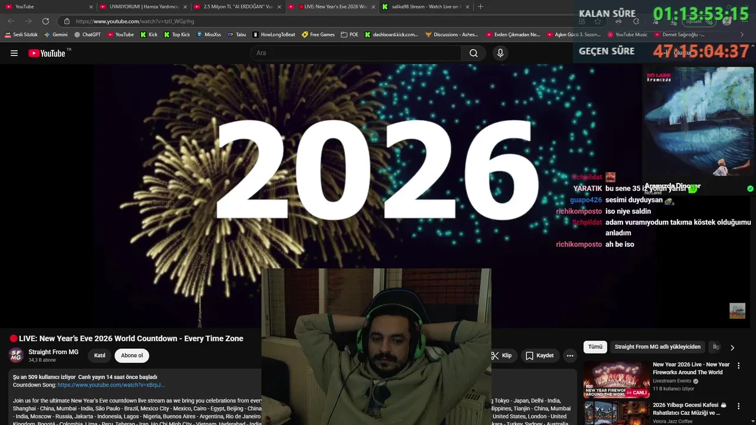Open 2026 Yılbaşı Gecesi Kafesi video thumbnail
This screenshot has height=425, width=756.
pos(616,413)
